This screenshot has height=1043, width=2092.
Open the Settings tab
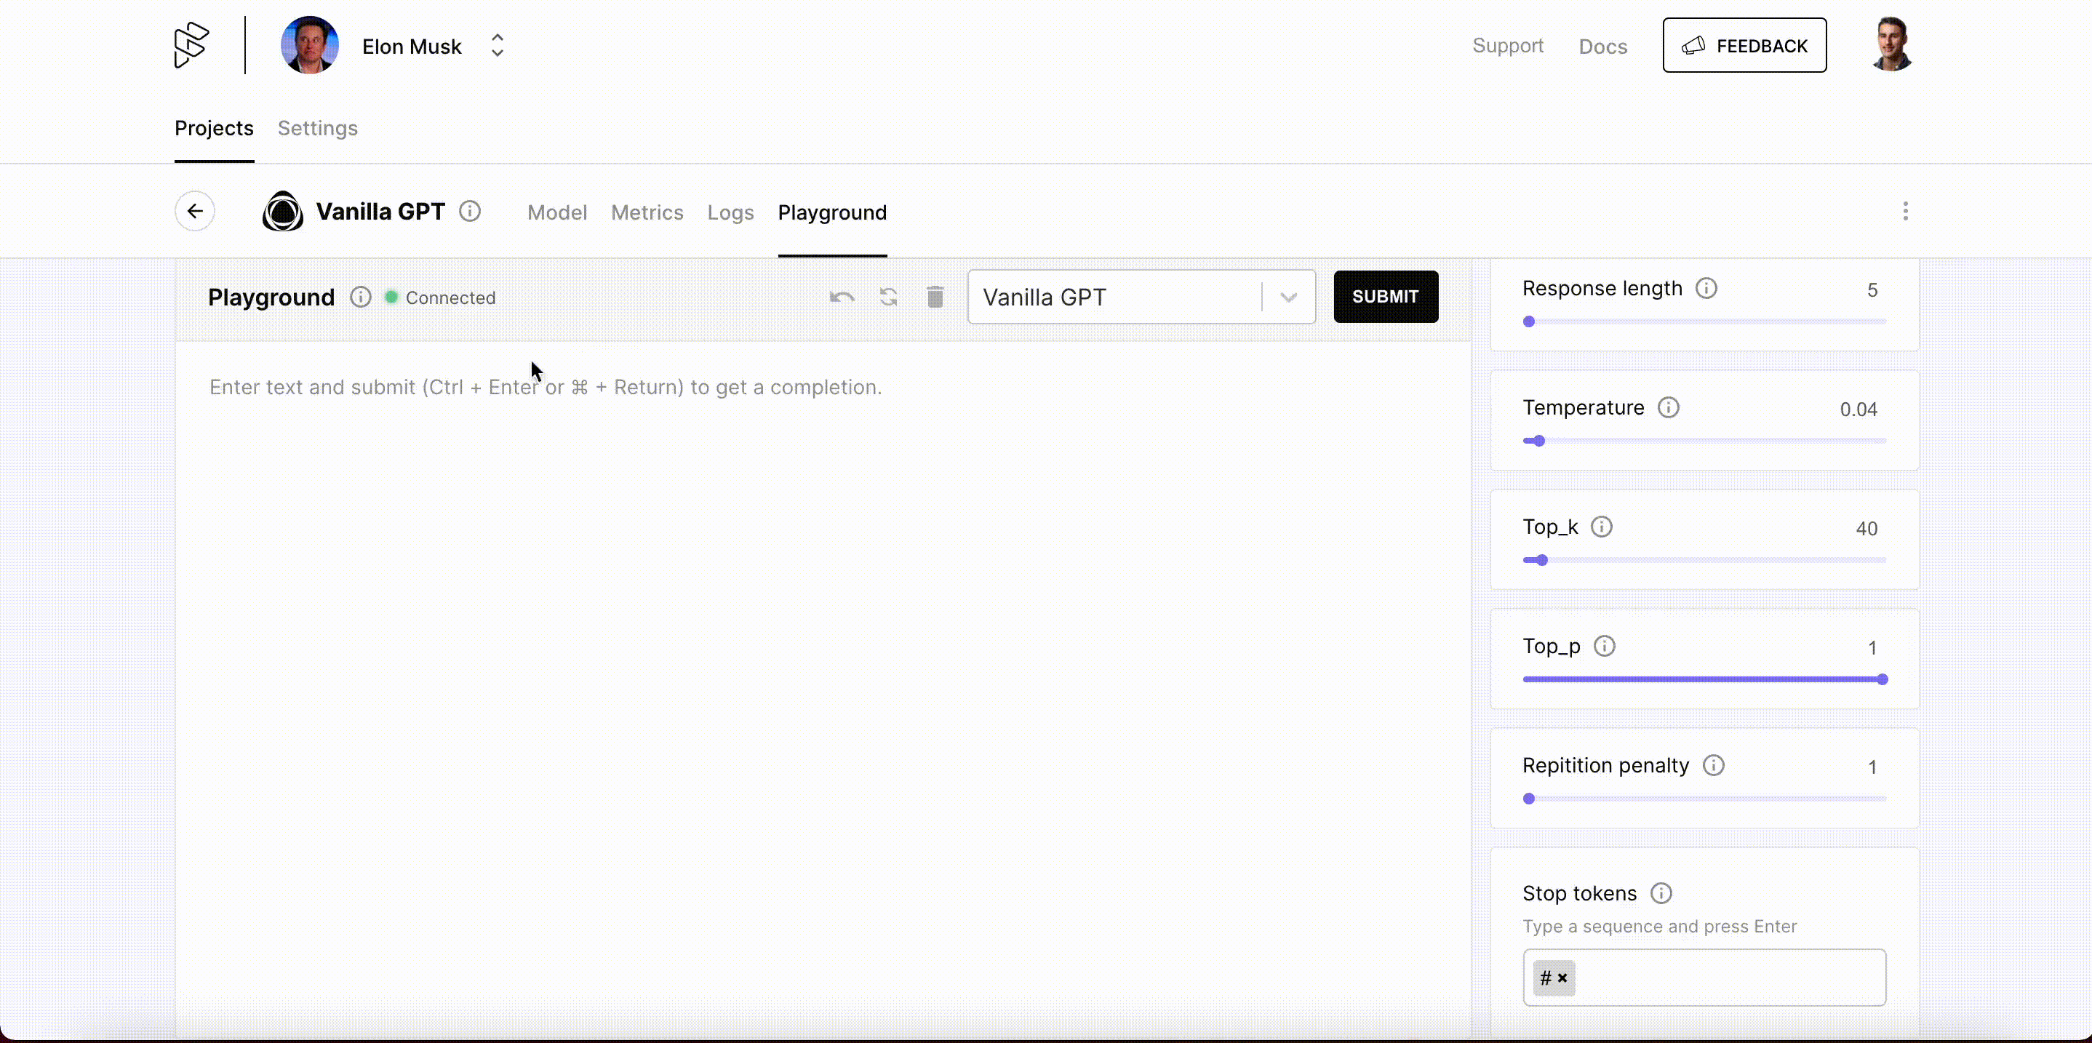point(318,128)
